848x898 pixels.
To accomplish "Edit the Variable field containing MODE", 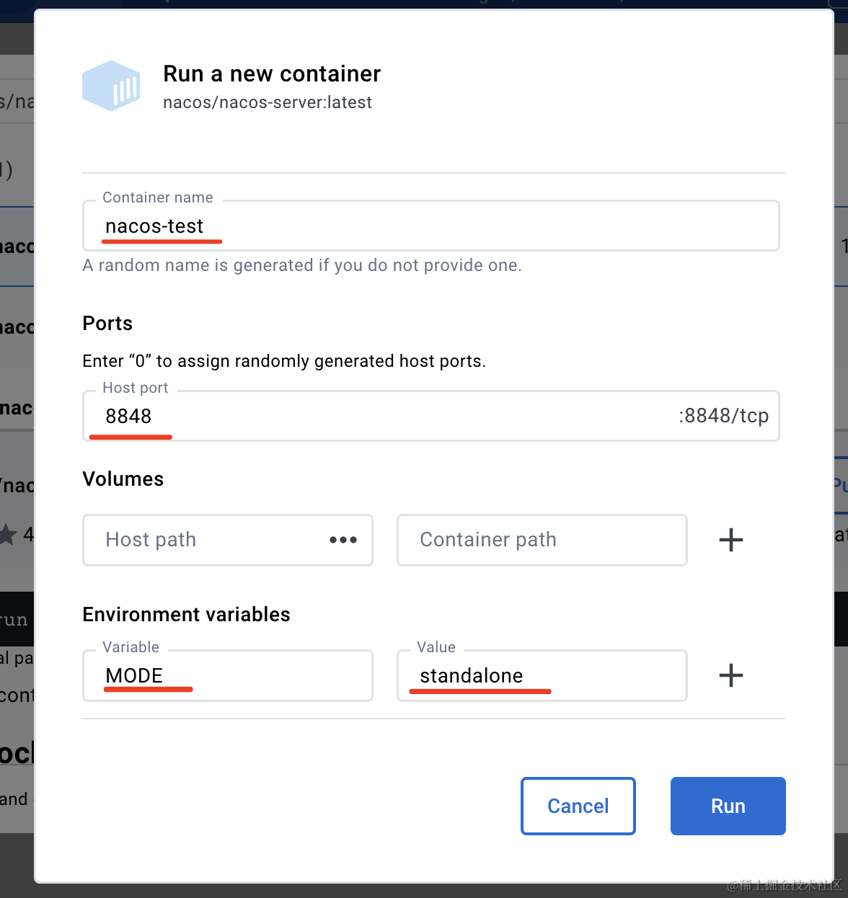I will pos(228,675).
